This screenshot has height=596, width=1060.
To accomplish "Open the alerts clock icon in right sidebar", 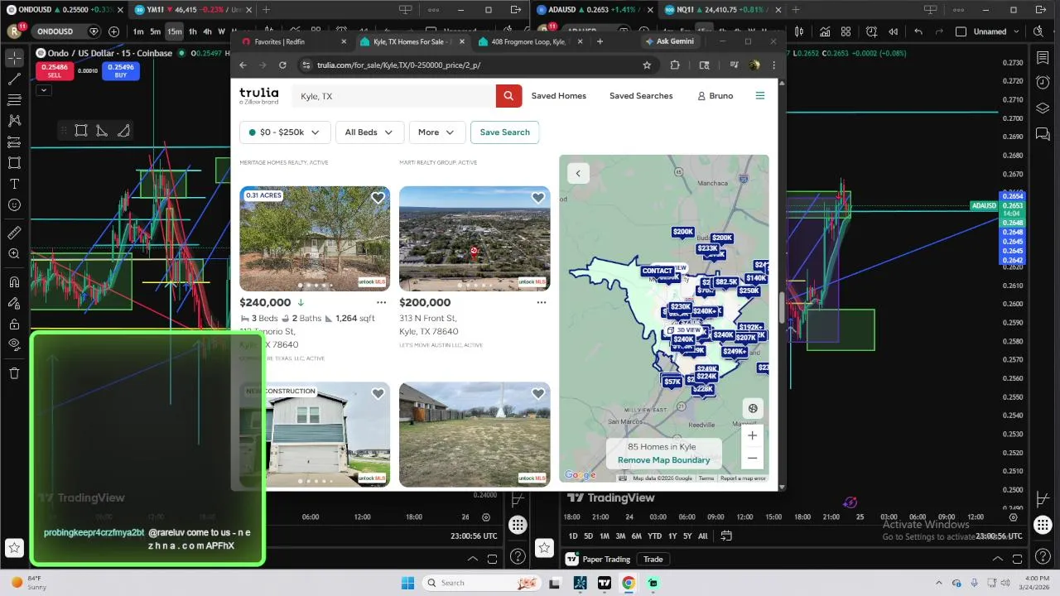I will pos(1043,84).
